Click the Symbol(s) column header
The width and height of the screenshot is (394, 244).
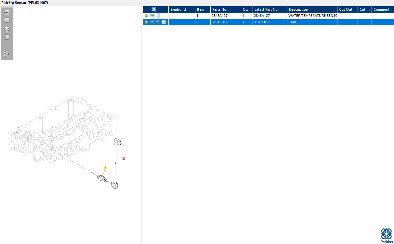[x=182, y=9]
